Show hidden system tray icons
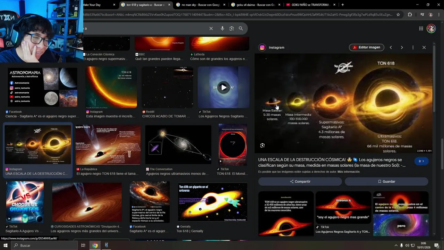 (x=396, y=245)
